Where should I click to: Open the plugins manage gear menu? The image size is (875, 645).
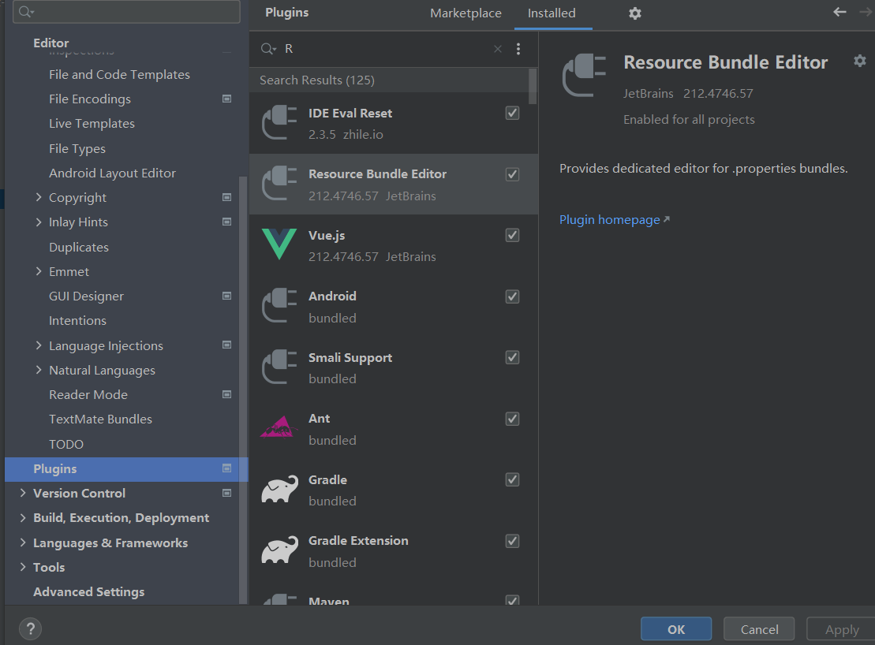[634, 13]
